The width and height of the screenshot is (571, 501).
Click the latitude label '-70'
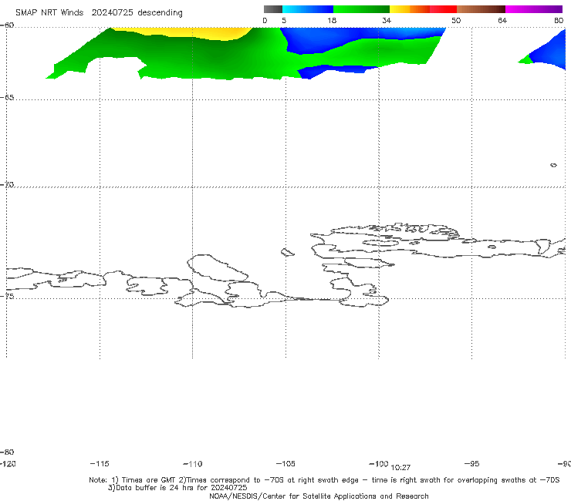(7, 184)
